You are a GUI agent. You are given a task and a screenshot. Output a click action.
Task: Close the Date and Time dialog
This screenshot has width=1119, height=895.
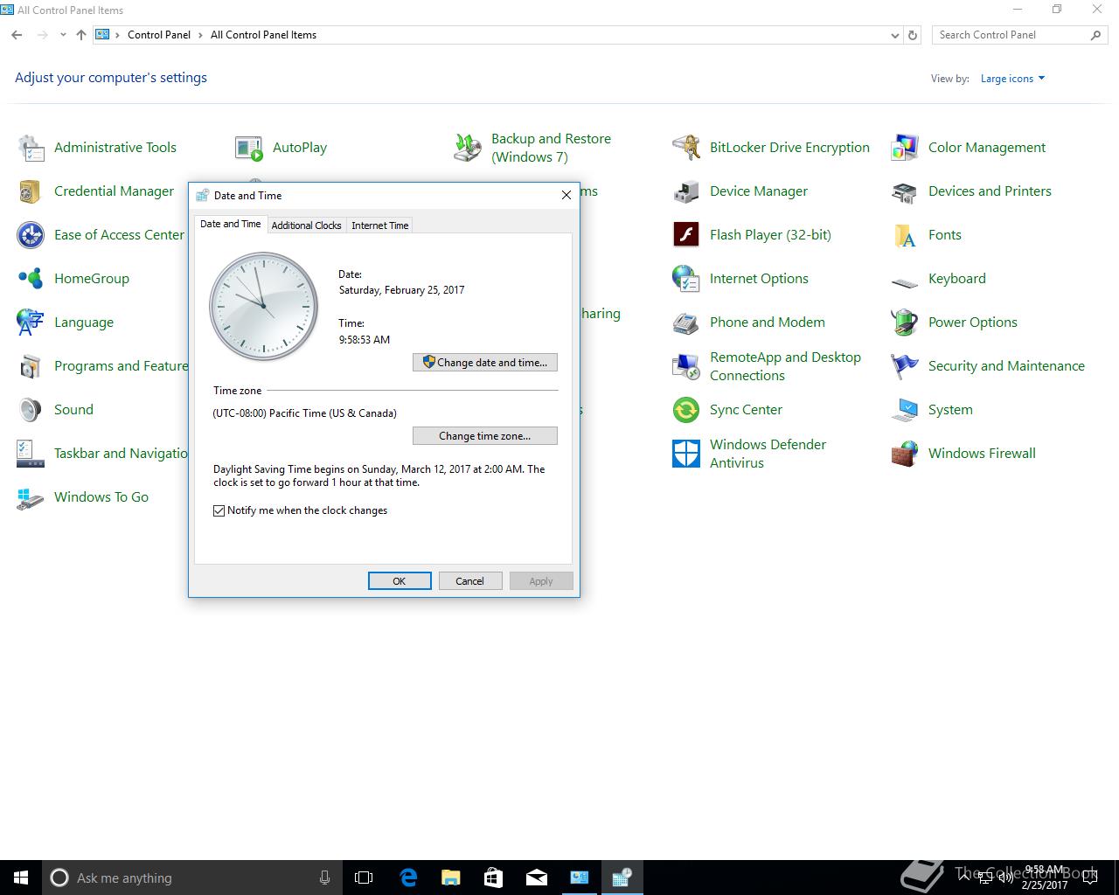click(566, 195)
